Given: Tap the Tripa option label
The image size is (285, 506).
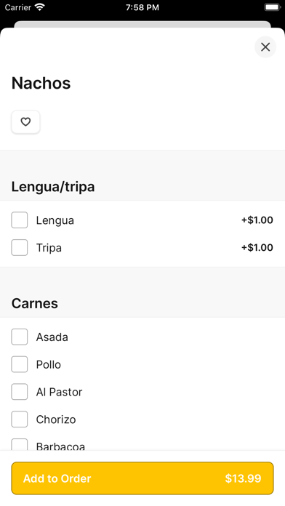Looking at the screenshot, I should [49, 248].
